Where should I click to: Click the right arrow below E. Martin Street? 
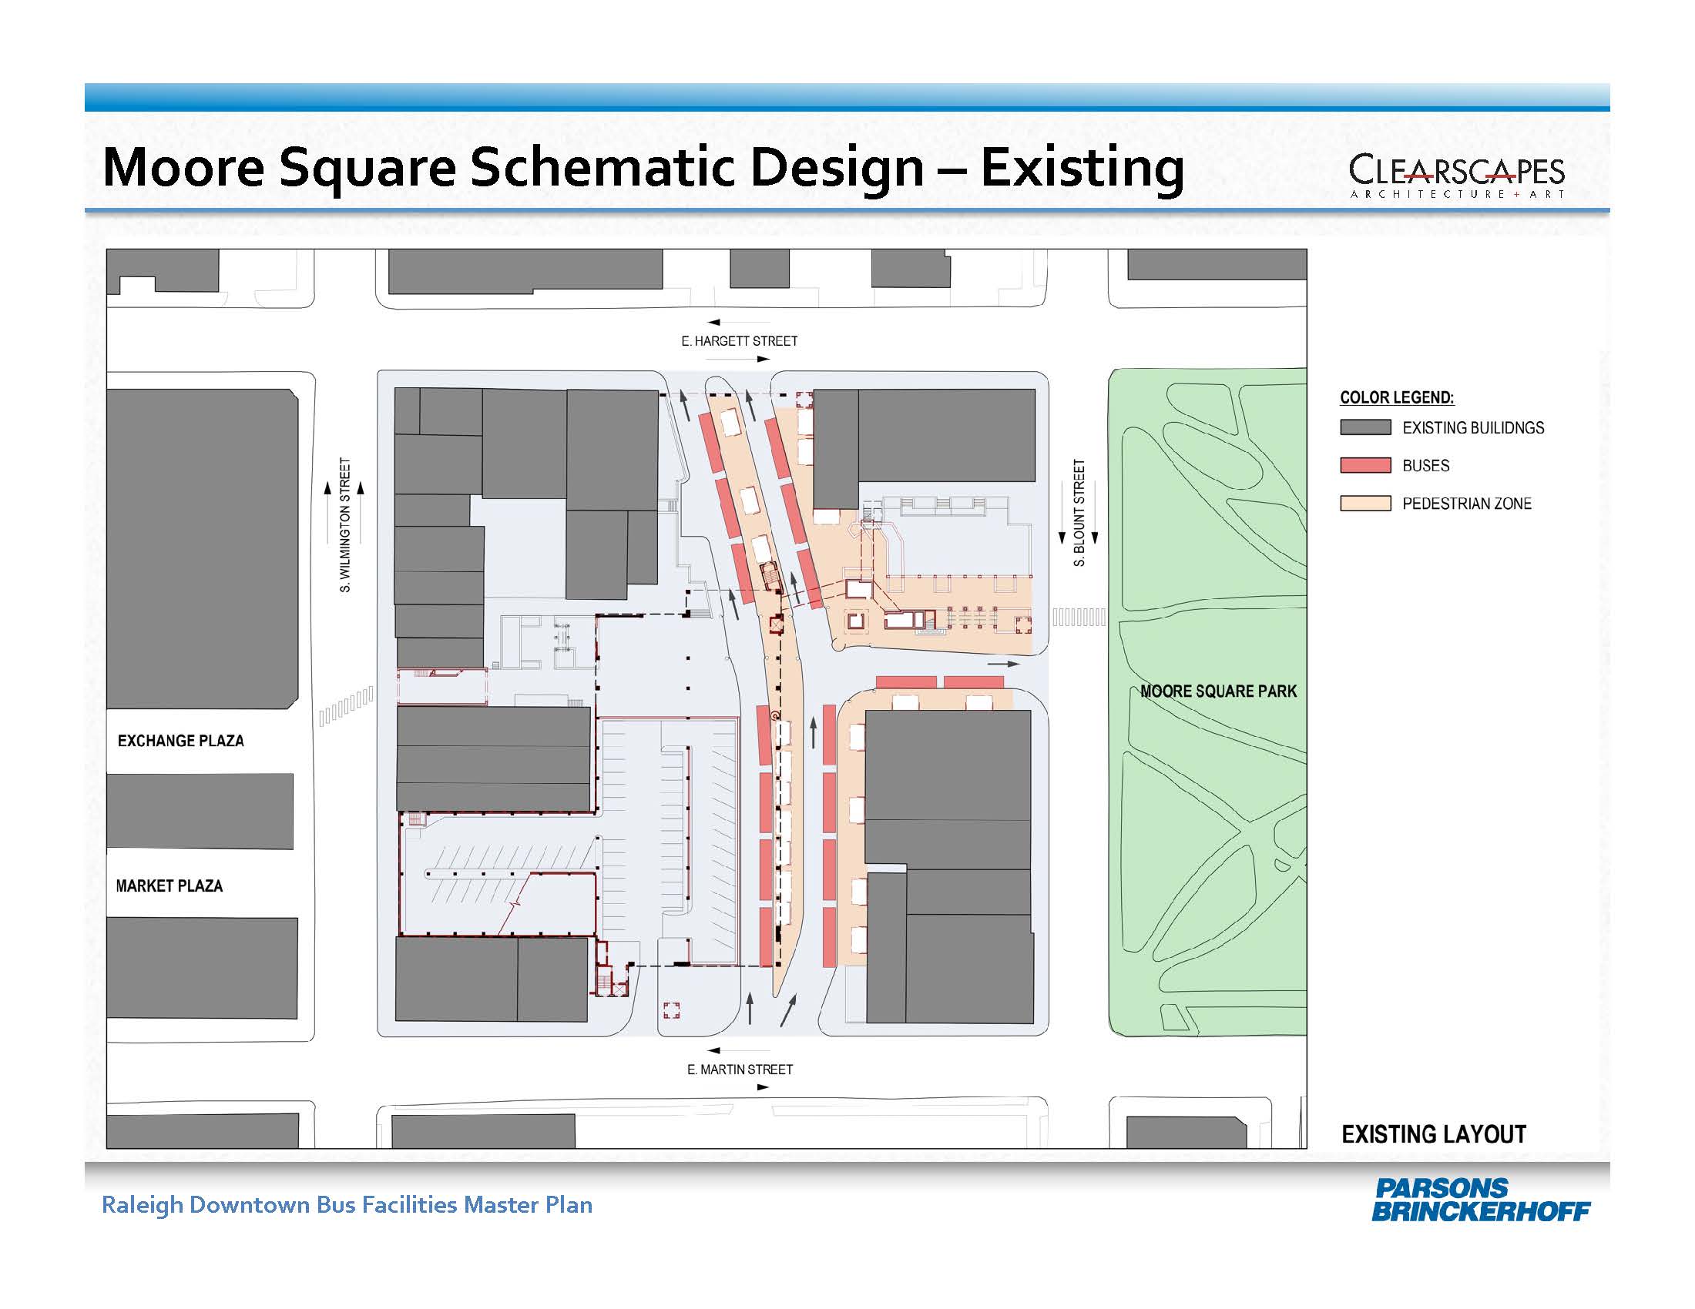coord(763,1087)
